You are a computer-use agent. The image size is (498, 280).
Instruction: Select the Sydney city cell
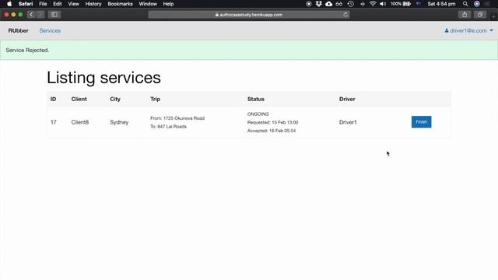point(119,122)
